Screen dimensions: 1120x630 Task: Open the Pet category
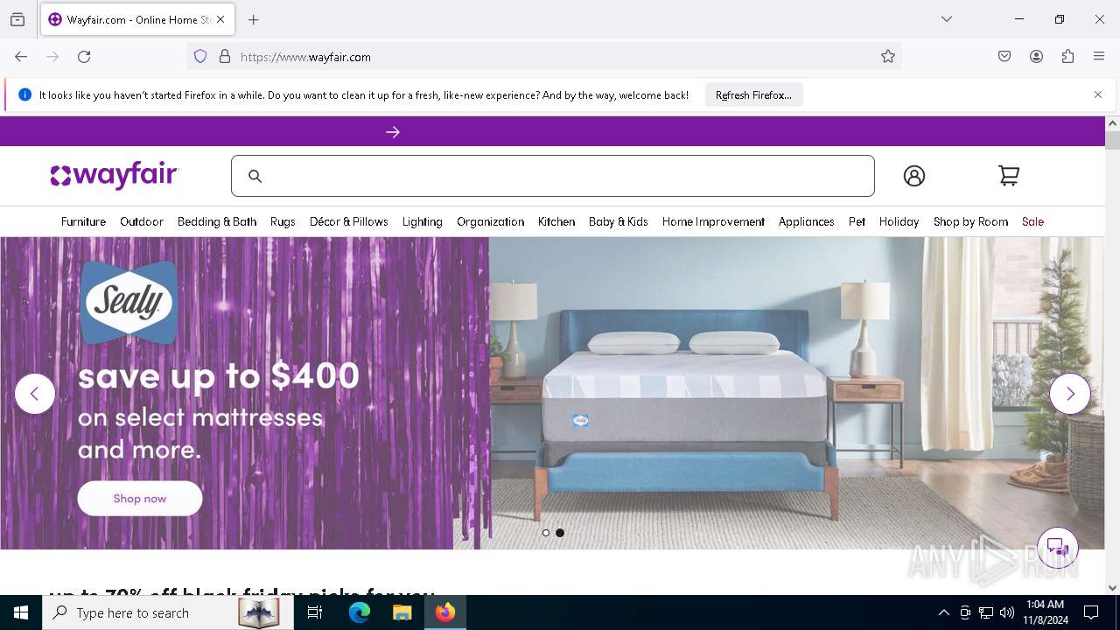click(857, 221)
